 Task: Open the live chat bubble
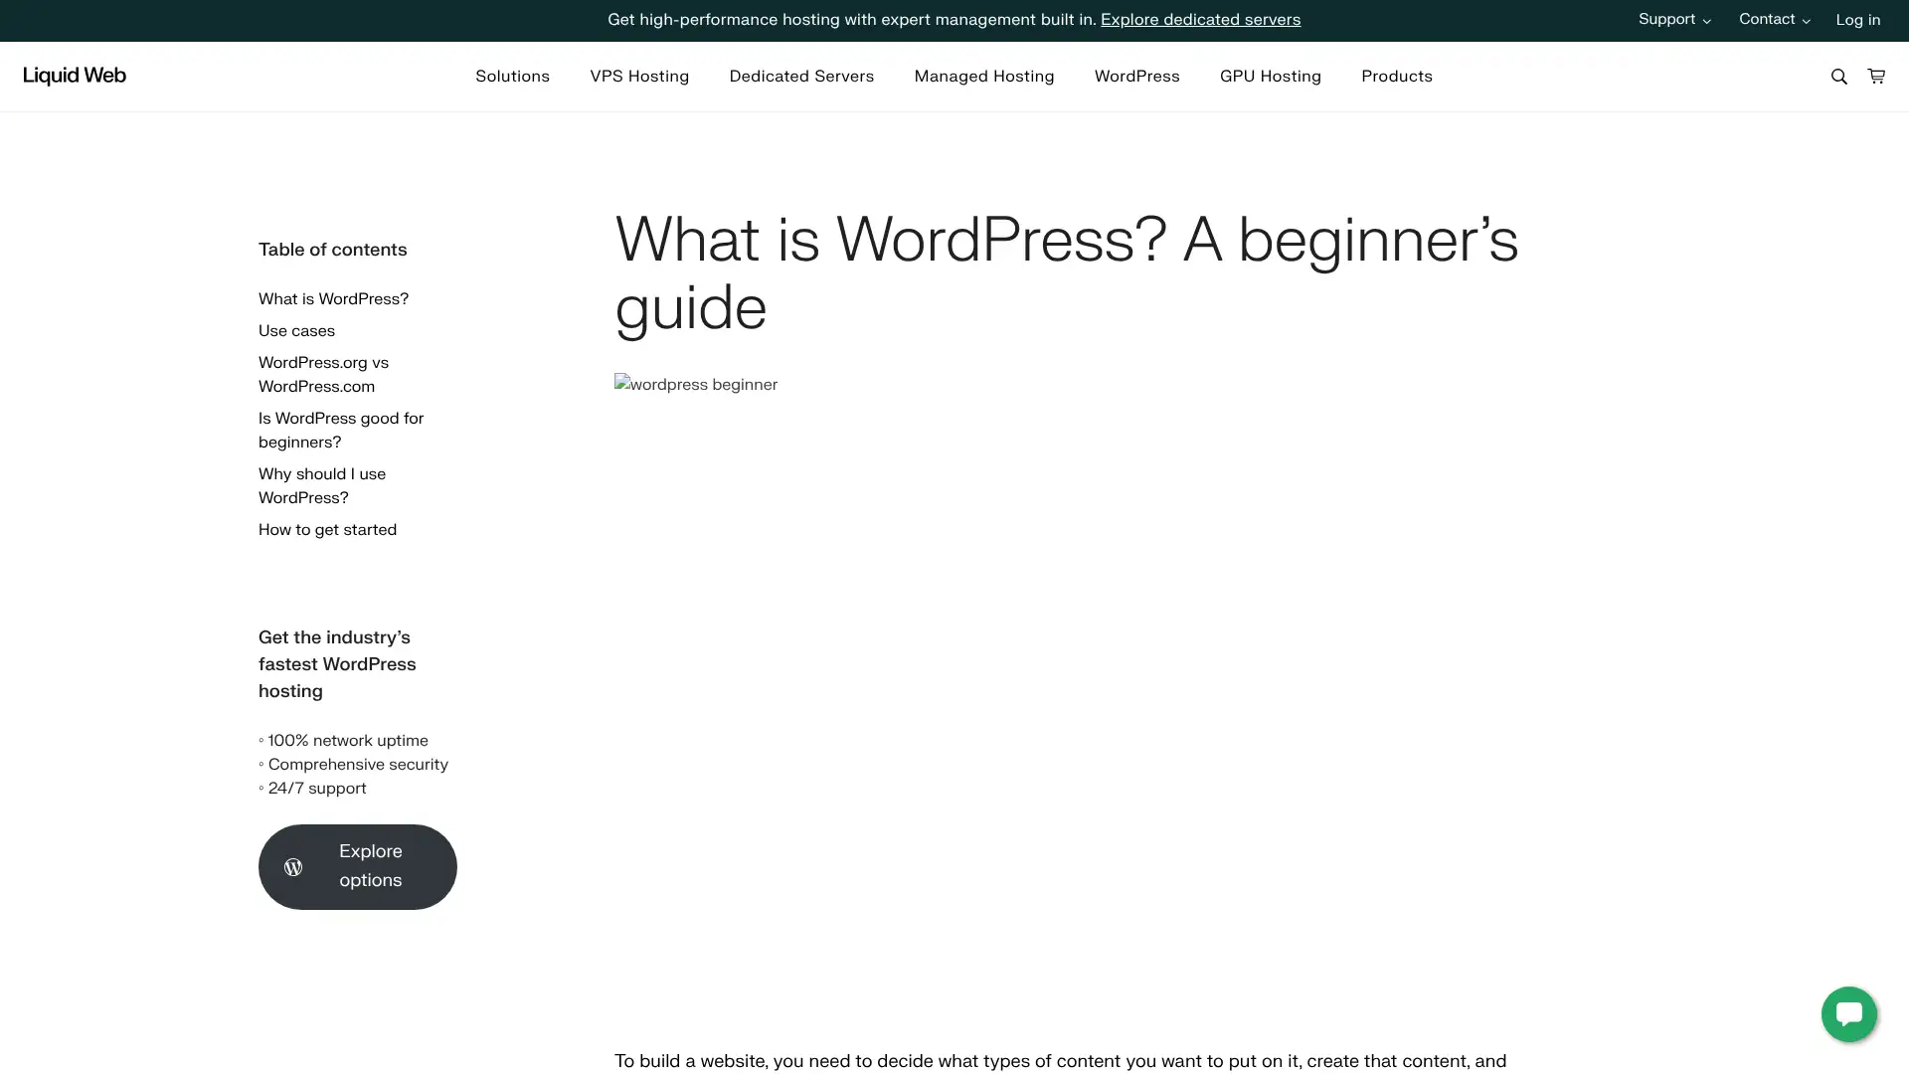(x=1849, y=1014)
